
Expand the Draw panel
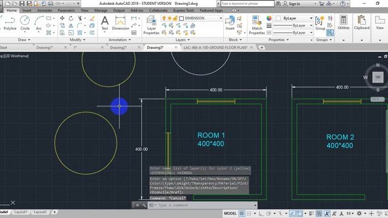(24, 39)
